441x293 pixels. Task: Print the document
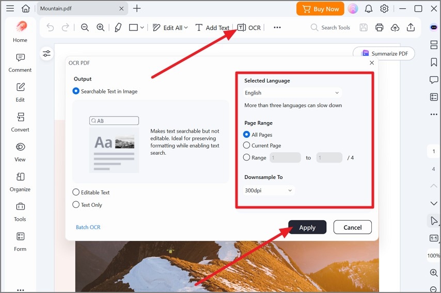(379, 27)
